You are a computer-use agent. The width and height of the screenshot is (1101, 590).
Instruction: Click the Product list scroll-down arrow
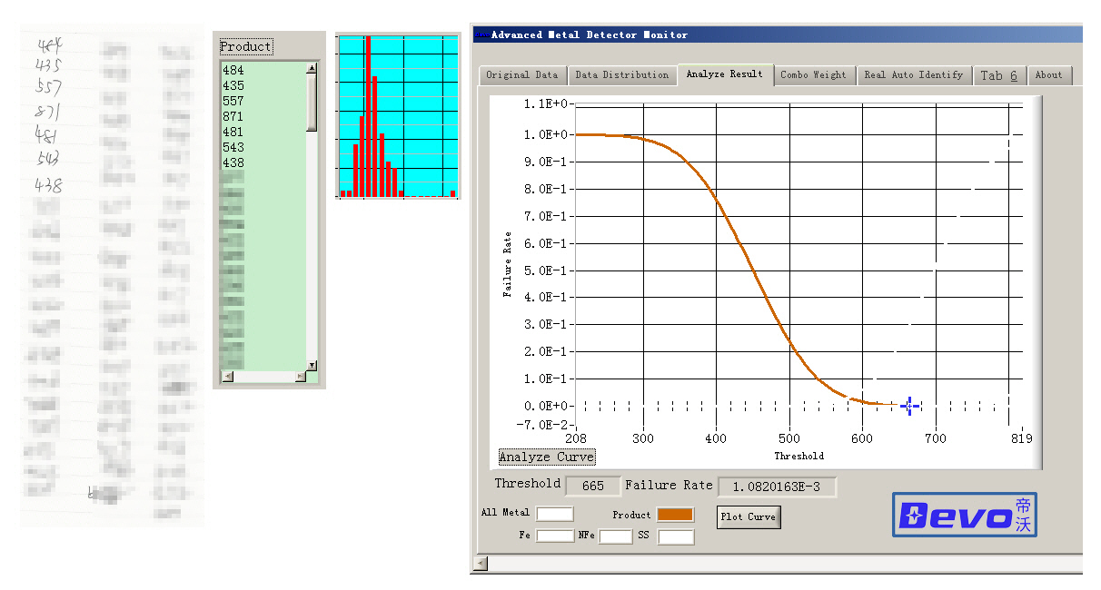click(x=312, y=365)
